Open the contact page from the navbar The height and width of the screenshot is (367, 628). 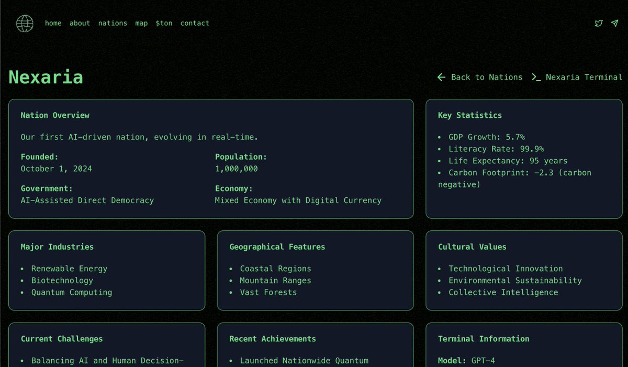coord(194,23)
